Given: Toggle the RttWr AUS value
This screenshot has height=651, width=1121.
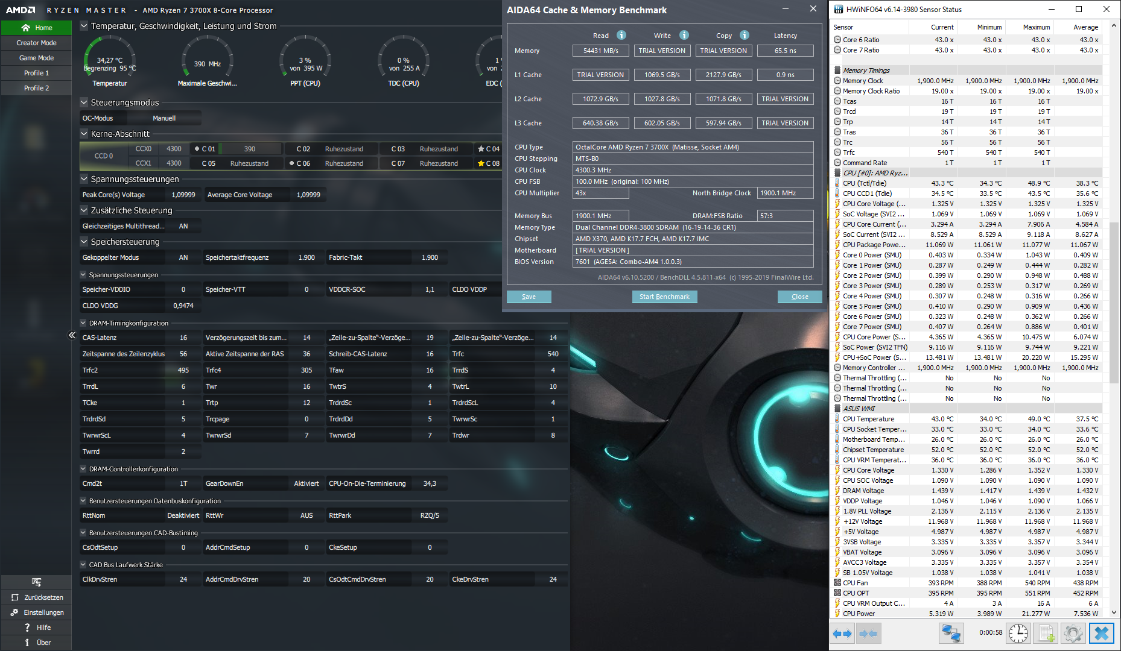Looking at the screenshot, I should tap(306, 515).
